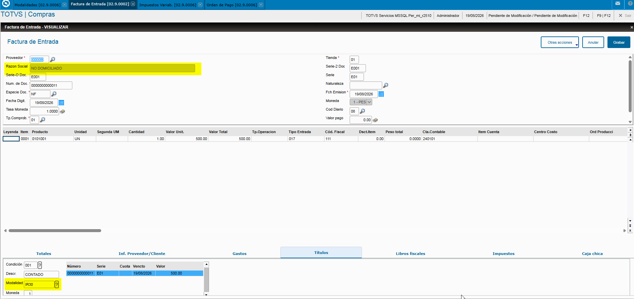Close the Modalidades tab

64,5
